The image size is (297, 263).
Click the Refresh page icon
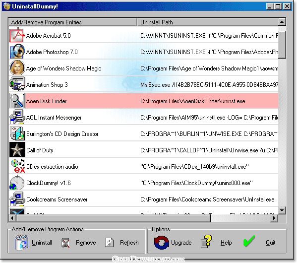(x=109, y=243)
